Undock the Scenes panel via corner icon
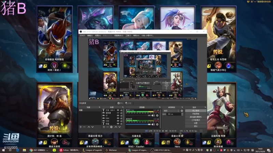The image size is (273, 153). (x=99, y=107)
